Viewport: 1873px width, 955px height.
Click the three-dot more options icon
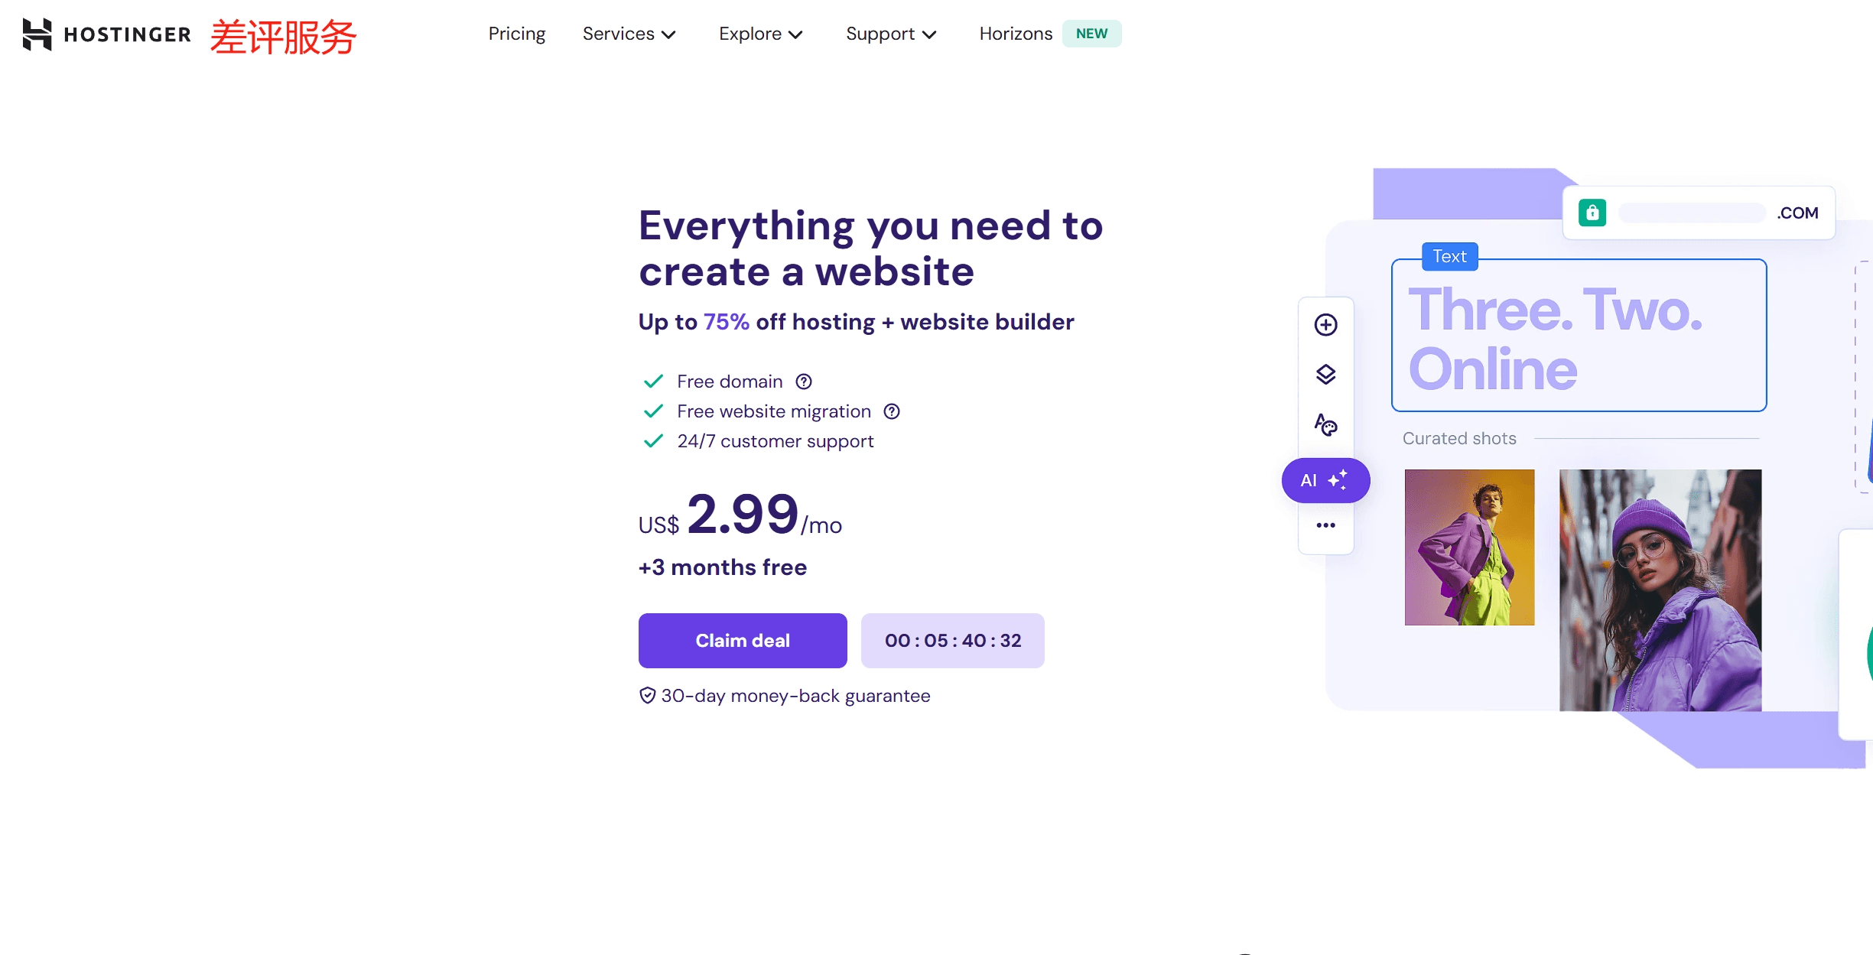pos(1325,525)
